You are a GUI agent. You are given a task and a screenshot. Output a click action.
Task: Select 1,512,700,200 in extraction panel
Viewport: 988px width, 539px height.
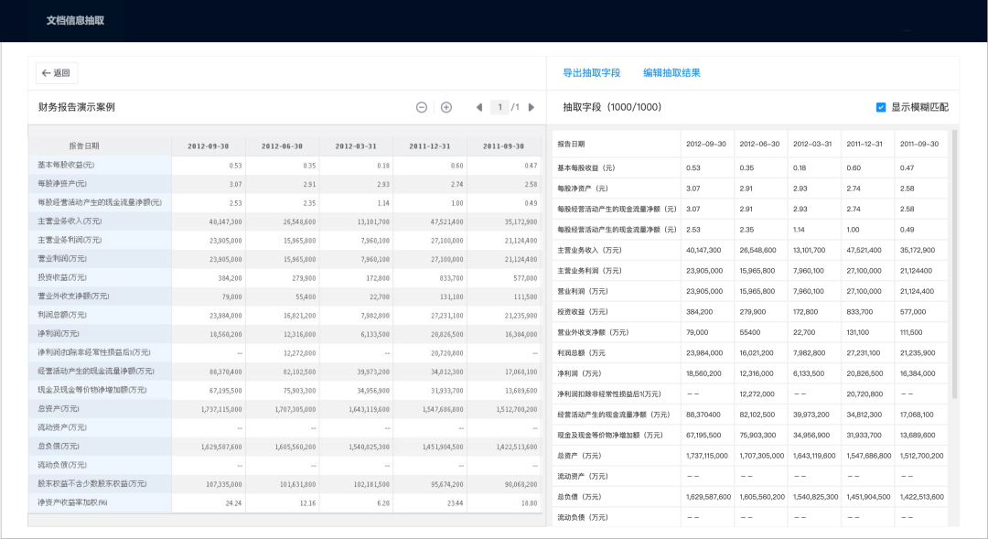922,456
